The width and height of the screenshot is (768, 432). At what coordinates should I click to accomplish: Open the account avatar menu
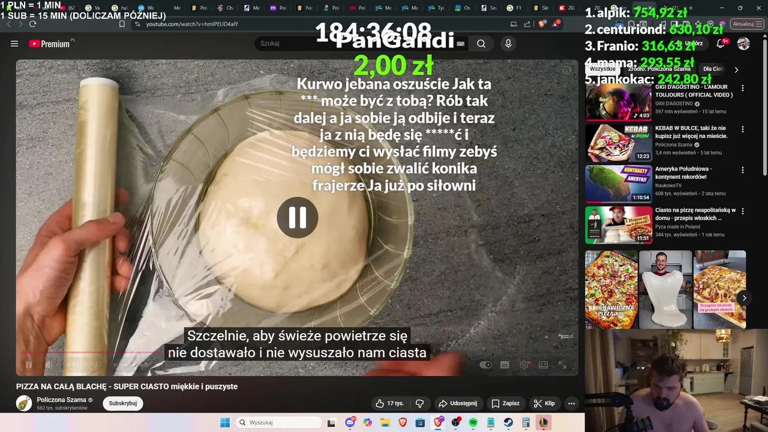click(743, 43)
